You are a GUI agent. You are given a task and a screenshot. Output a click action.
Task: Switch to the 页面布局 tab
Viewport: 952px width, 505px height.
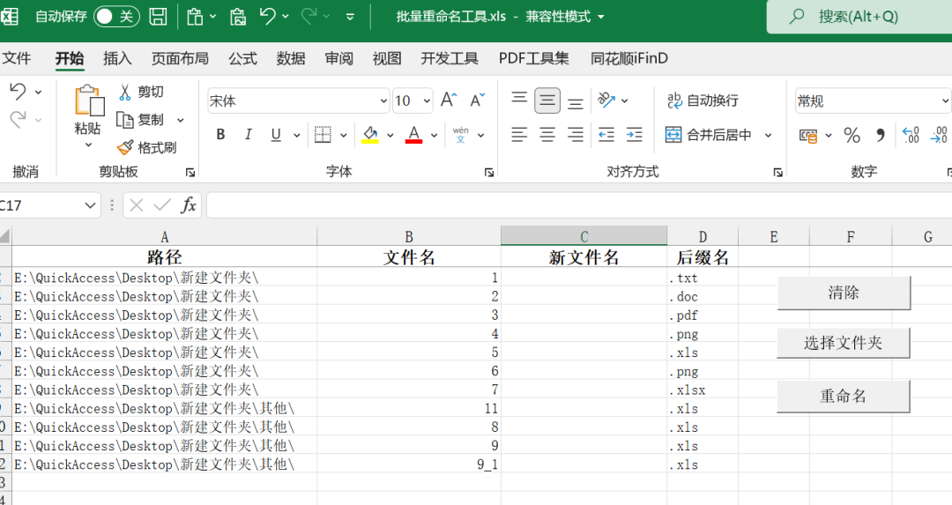(180, 58)
